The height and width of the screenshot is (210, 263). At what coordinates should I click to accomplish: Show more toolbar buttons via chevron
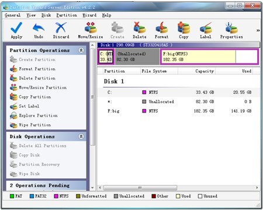pyautogui.click(x=258, y=30)
